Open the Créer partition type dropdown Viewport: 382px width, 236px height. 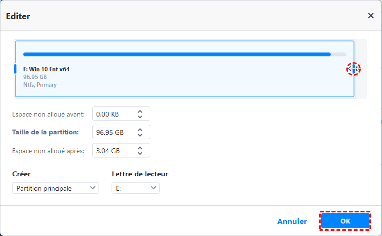(x=56, y=188)
